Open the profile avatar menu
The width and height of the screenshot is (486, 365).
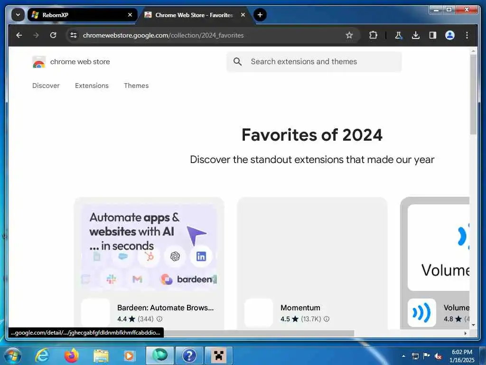[x=450, y=35]
